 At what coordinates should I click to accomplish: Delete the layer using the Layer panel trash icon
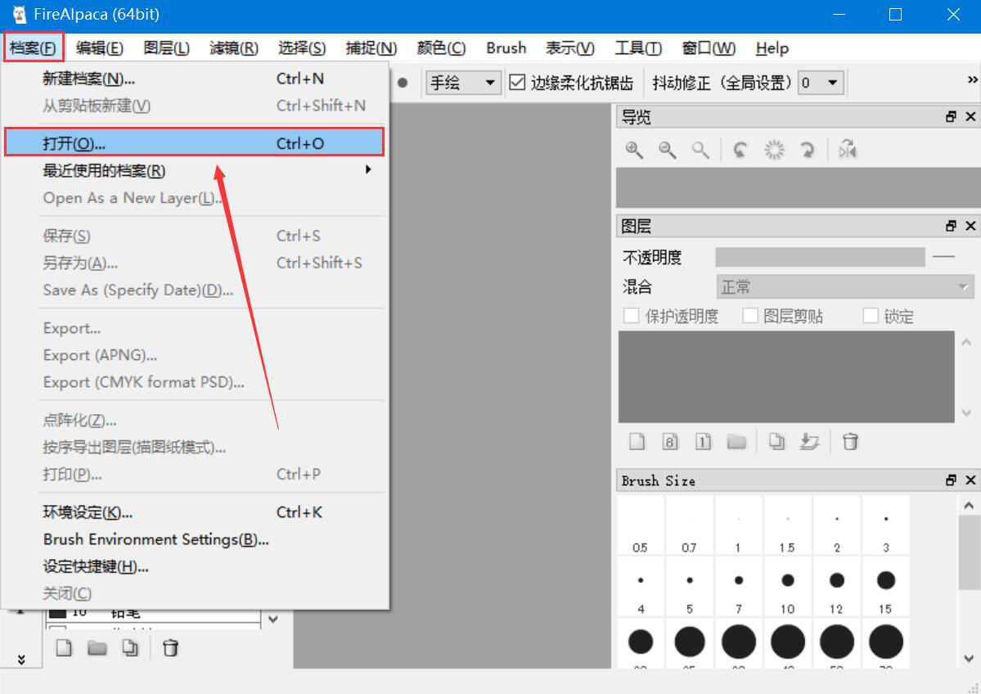point(849,442)
